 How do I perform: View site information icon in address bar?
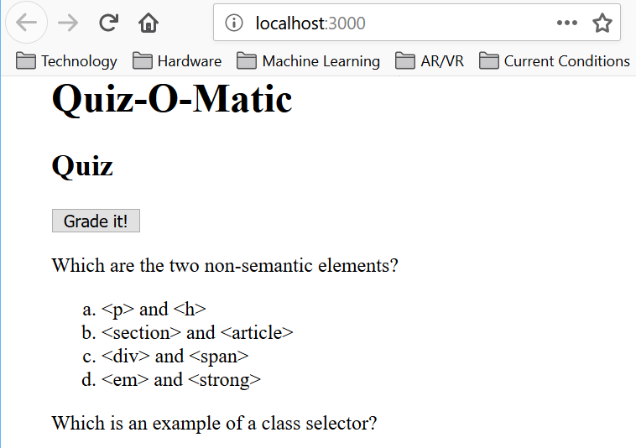(234, 23)
